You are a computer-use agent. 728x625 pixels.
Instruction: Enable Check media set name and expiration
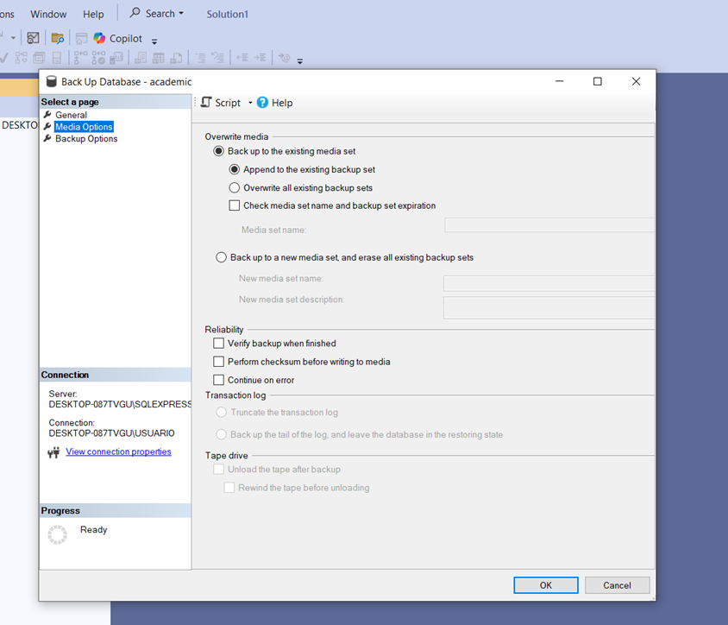[x=235, y=205]
